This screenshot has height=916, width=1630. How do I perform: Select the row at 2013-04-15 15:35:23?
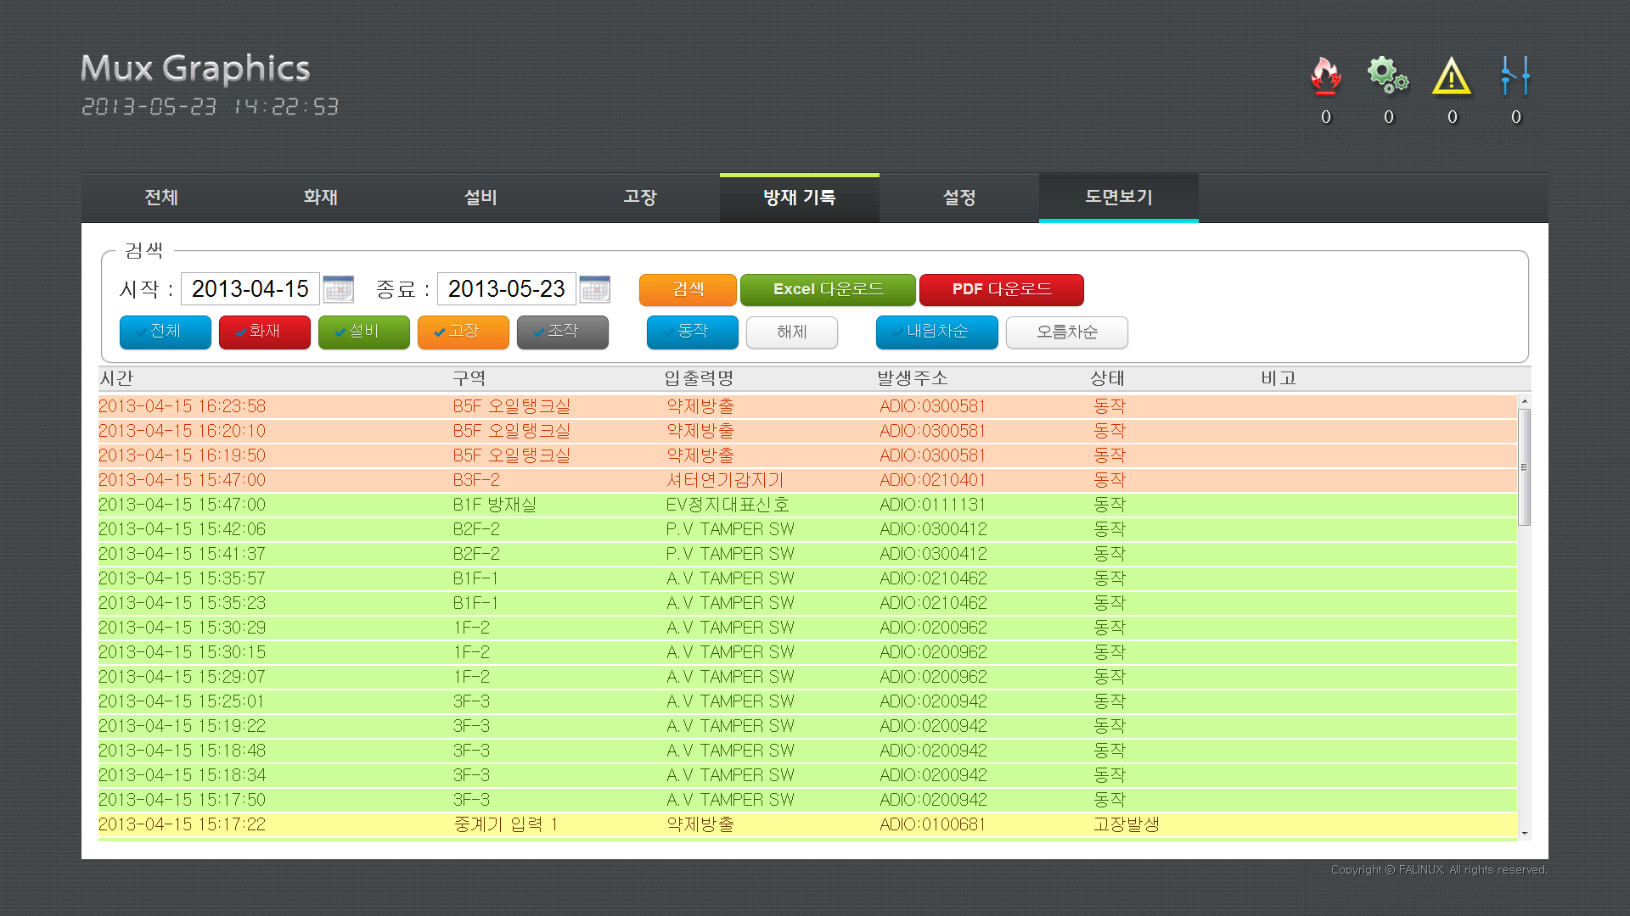click(807, 603)
